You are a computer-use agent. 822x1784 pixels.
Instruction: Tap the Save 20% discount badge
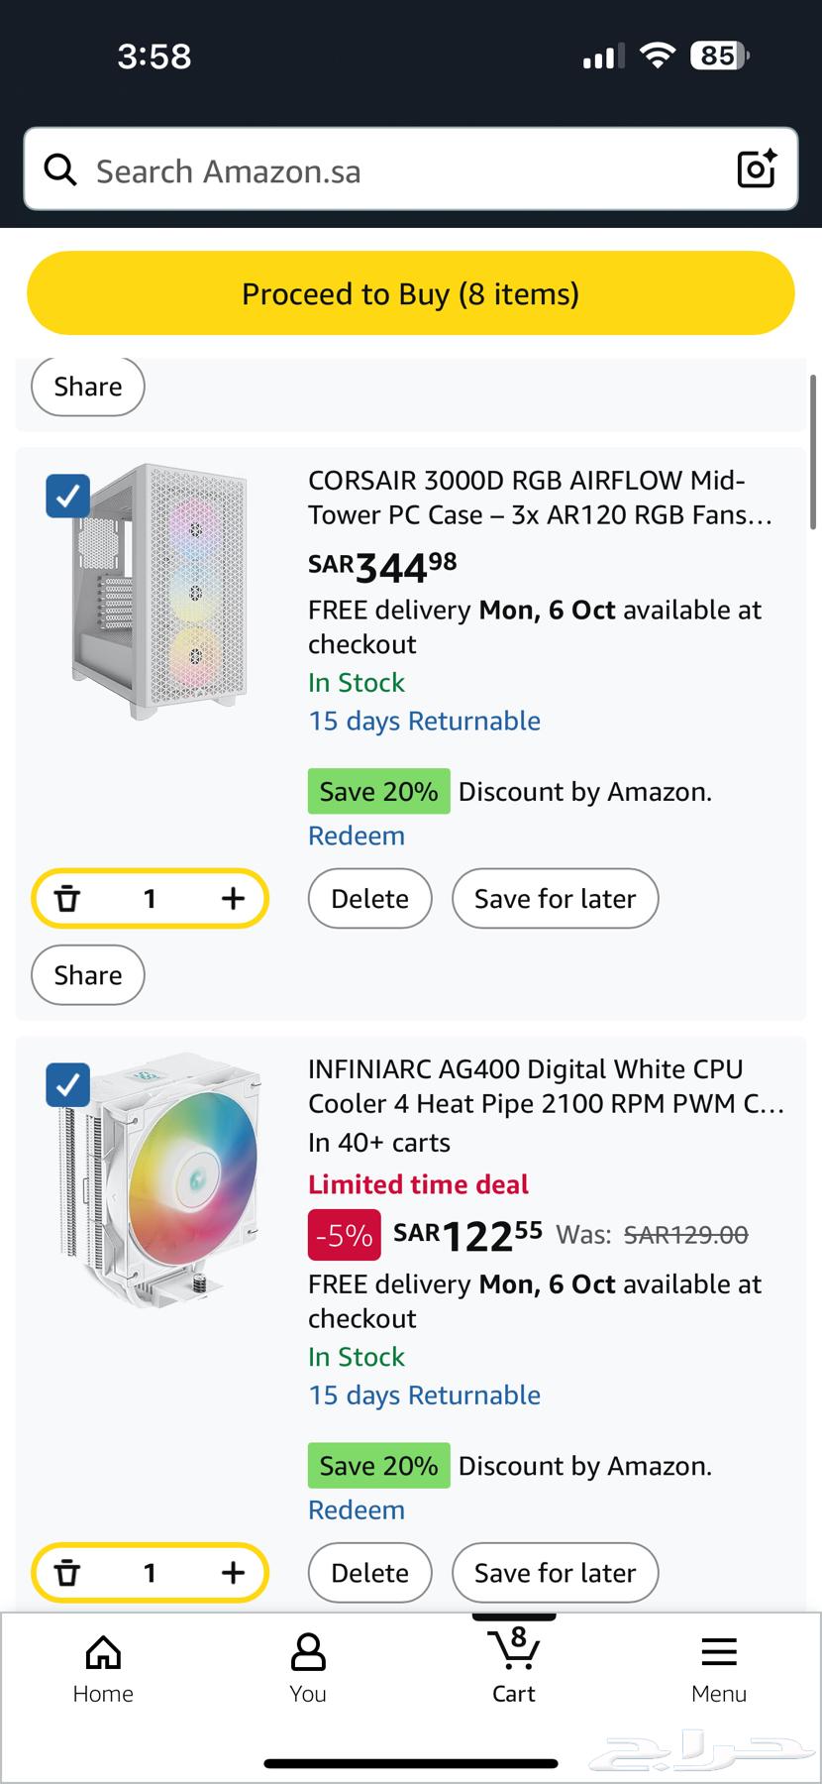coord(378,791)
